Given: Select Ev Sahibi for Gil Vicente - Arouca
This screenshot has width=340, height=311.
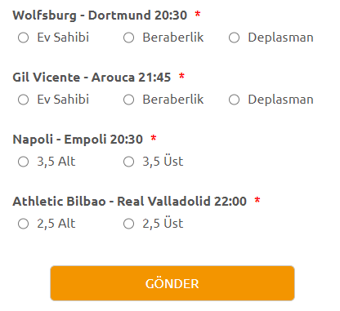Looking at the screenshot, I should pos(23,100).
